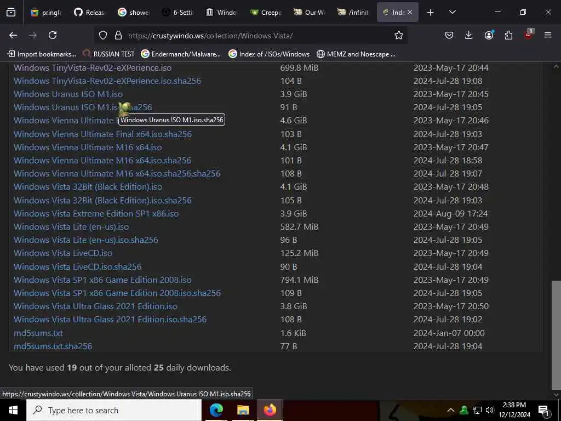Open volume control in system tray
The image size is (561, 421).
point(490,410)
